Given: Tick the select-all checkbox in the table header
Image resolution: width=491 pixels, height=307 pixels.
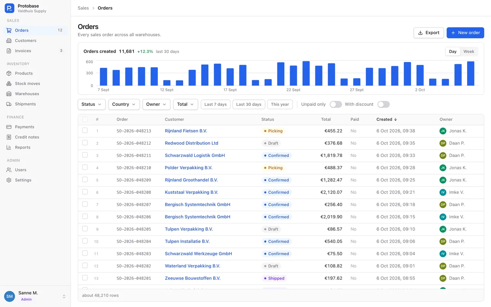Looking at the screenshot, I should point(85,119).
